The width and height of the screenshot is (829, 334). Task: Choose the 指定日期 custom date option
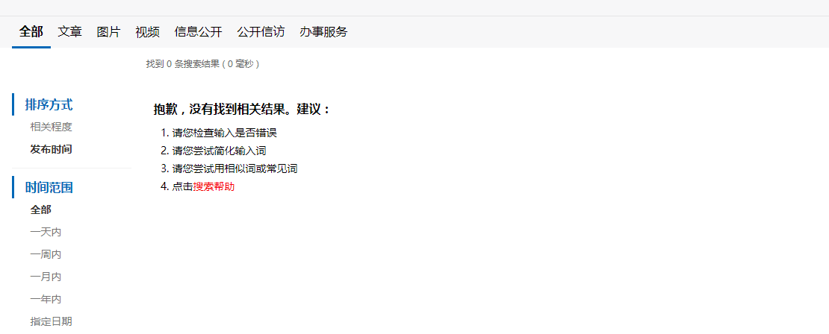(x=52, y=321)
